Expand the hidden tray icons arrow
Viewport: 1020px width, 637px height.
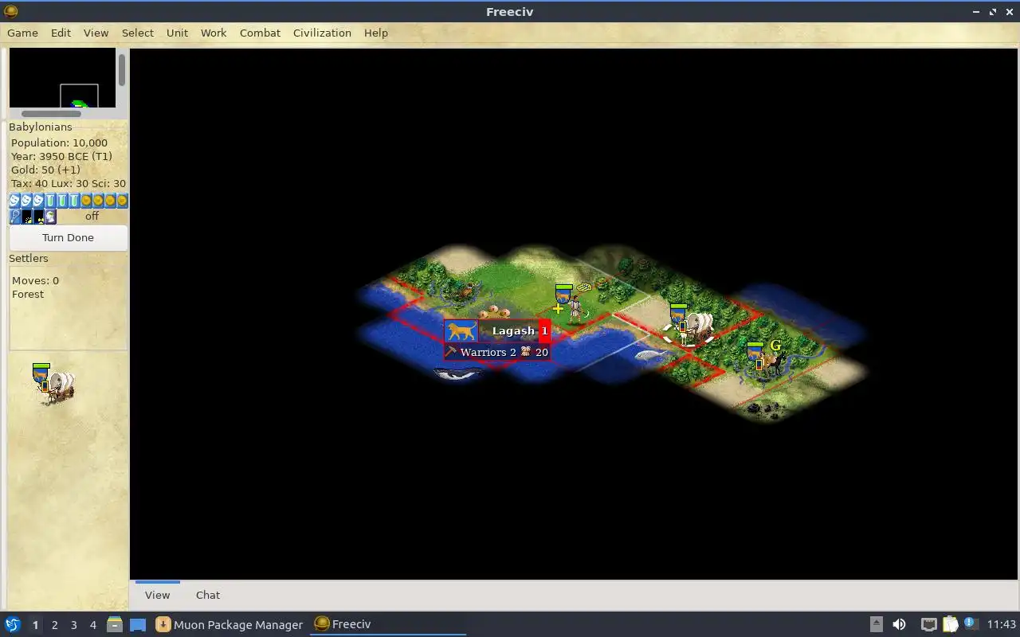(876, 624)
